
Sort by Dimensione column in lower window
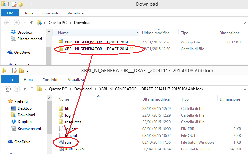pyautogui.click(x=229, y=99)
